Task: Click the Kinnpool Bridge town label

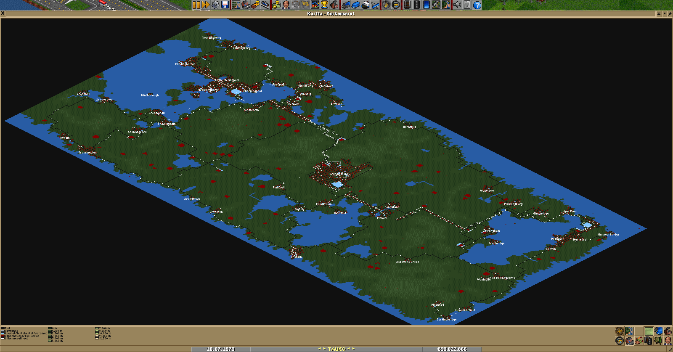Action: pyautogui.click(x=608, y=234)
